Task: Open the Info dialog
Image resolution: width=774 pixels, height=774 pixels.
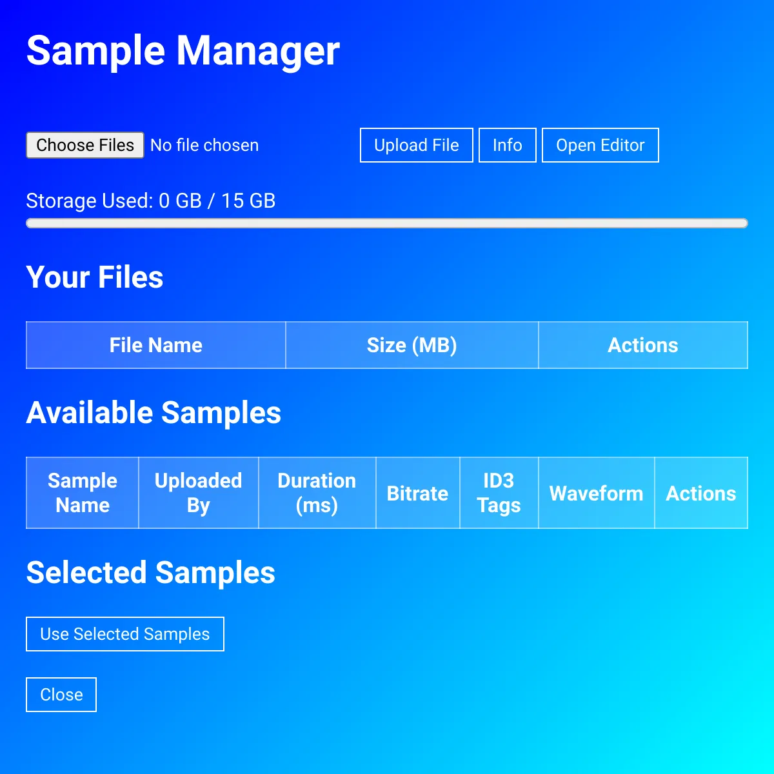Action: 507,145
